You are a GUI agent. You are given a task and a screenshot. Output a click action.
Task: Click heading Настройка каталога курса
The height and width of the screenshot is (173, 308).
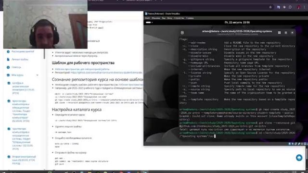77,110
